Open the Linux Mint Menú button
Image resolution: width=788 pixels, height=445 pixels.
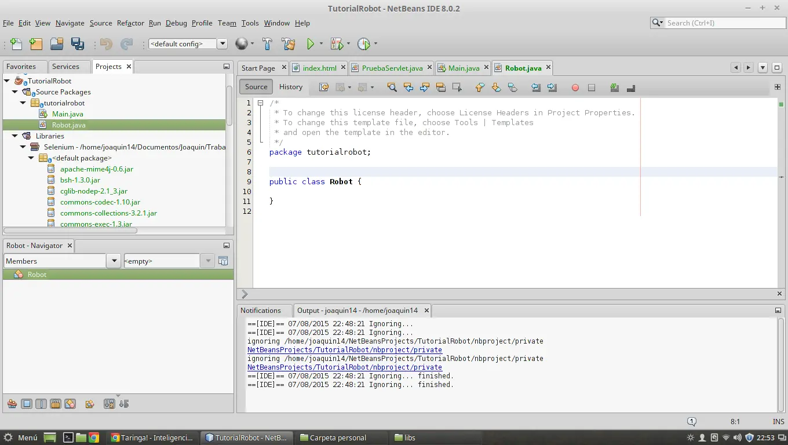[21, 437]
